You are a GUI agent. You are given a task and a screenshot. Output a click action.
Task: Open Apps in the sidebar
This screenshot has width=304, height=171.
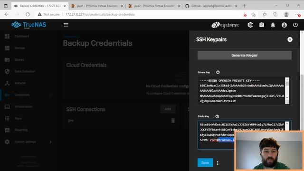pos(18,118)
